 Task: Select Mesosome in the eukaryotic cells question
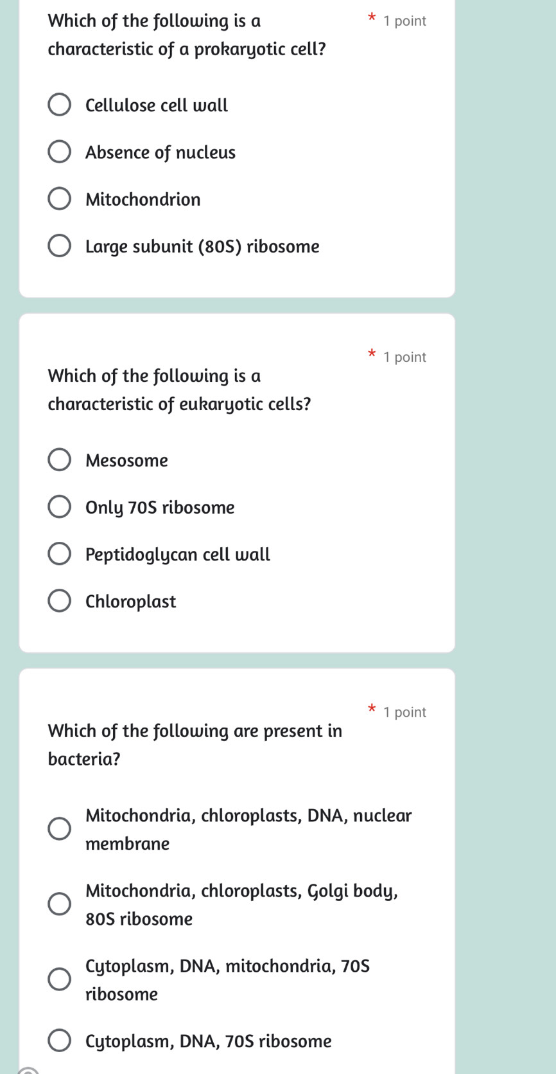click(x=59, y=459)
